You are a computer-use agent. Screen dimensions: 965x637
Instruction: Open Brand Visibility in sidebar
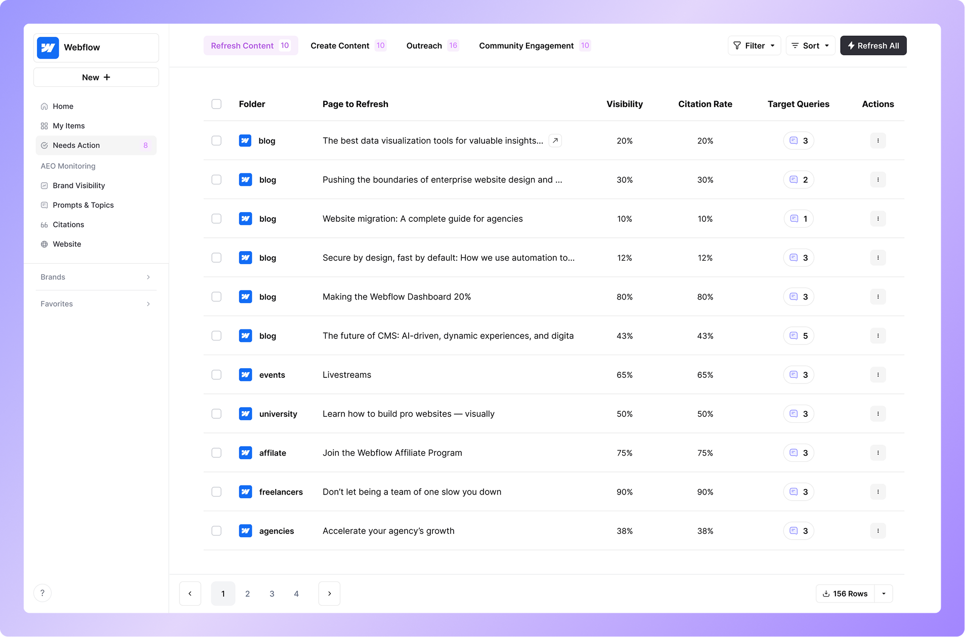(96, 185)
